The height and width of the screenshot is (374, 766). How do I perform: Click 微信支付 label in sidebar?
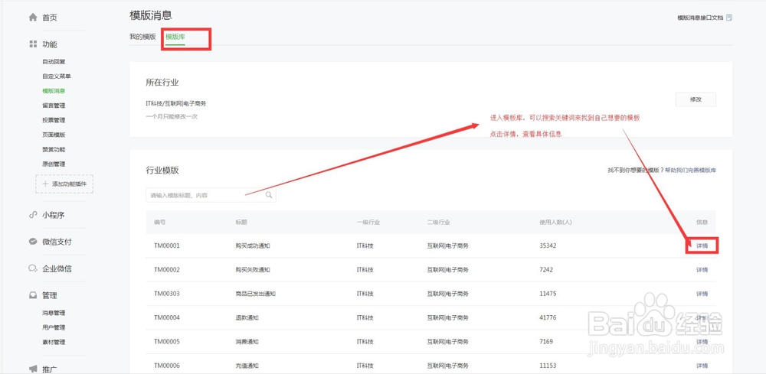[57, 242]
